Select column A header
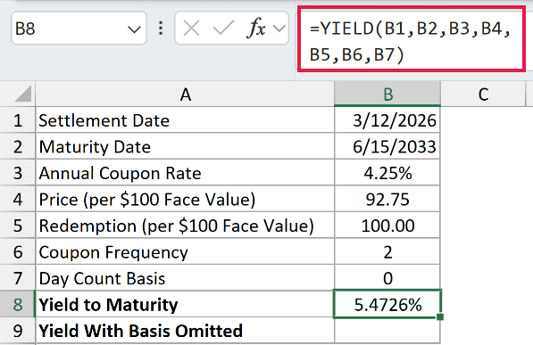 point(185,94)
